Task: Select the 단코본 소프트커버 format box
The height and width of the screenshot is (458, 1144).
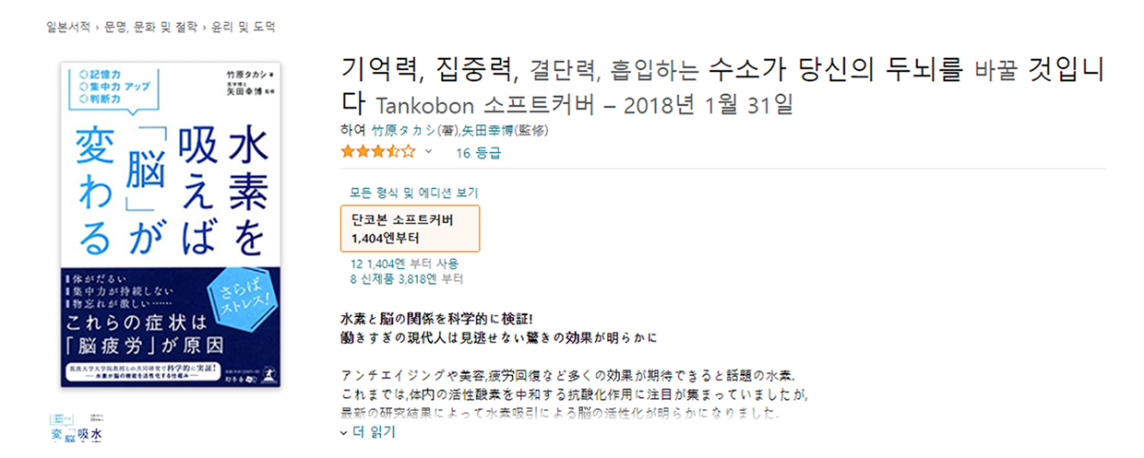Action: [x=411, y=229]
